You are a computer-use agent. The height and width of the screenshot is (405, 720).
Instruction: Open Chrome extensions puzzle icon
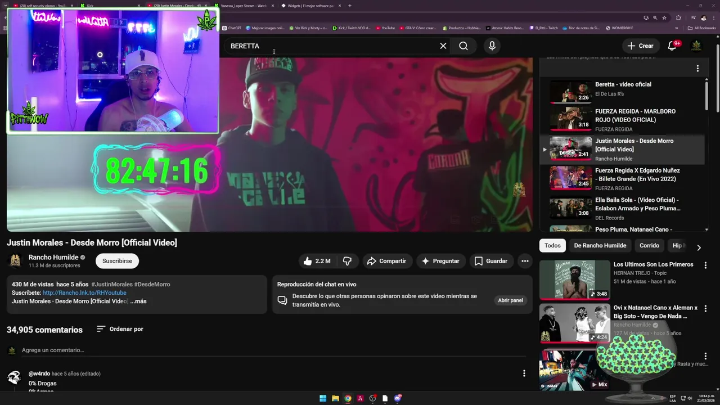(678, 17)
